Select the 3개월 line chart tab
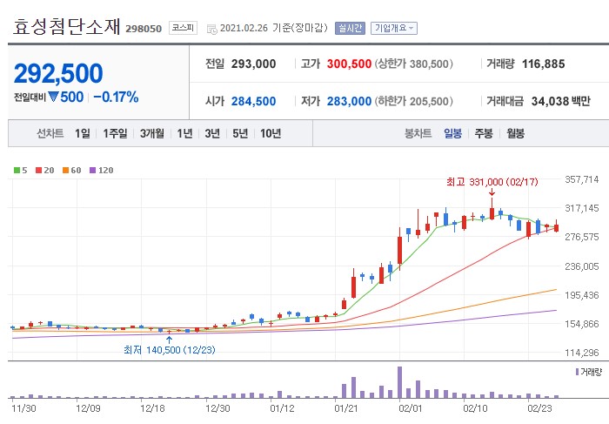The width and height of the screenshot is (609, 424). tap(152, 134)
